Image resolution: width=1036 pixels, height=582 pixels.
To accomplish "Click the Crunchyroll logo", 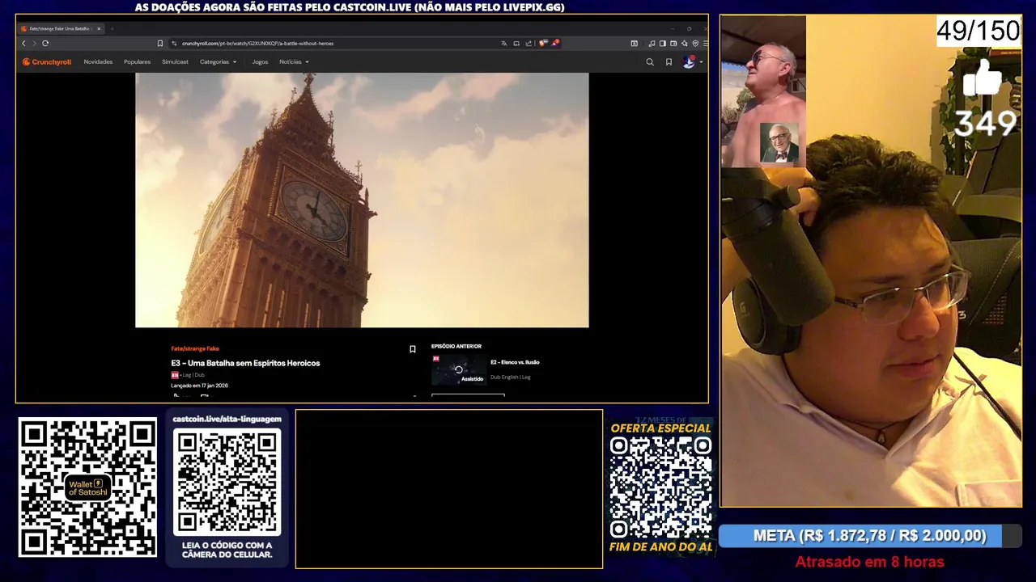I will (47, 61).
